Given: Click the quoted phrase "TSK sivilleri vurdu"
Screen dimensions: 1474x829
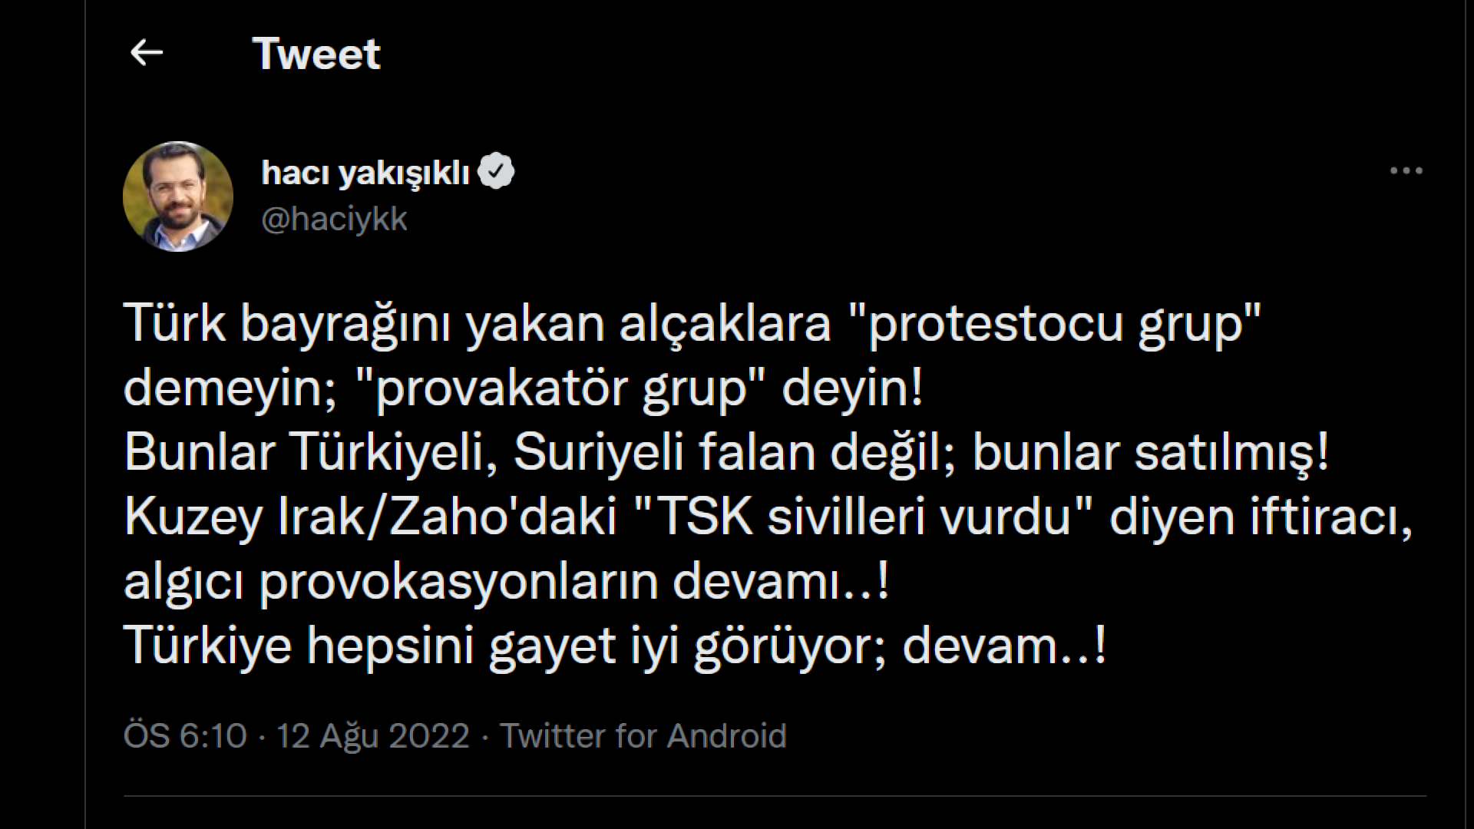Looking at the screenshot, I should click(864, 517).
